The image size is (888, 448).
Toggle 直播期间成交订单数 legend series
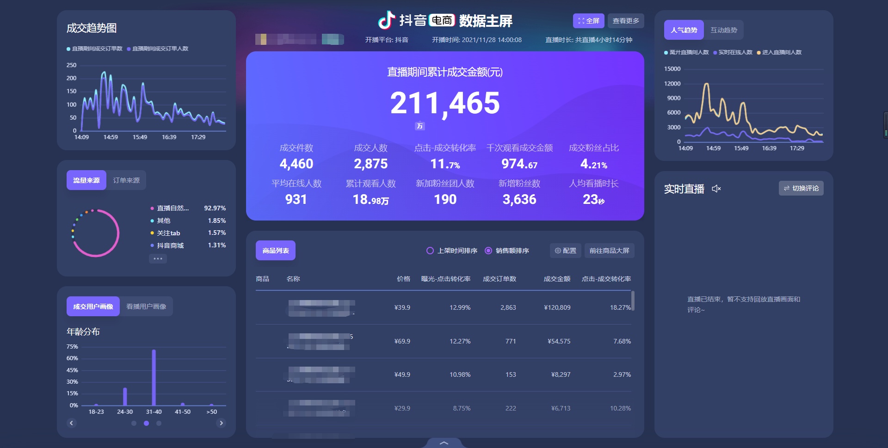(x=95, y=49)
